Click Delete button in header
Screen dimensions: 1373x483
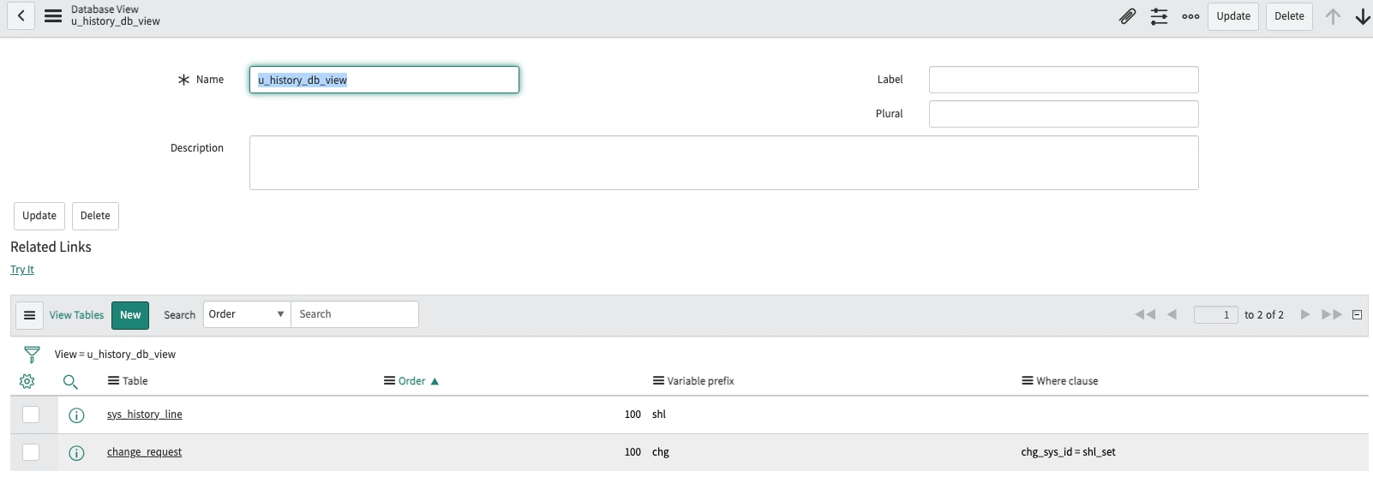(x=1289, y=16)
